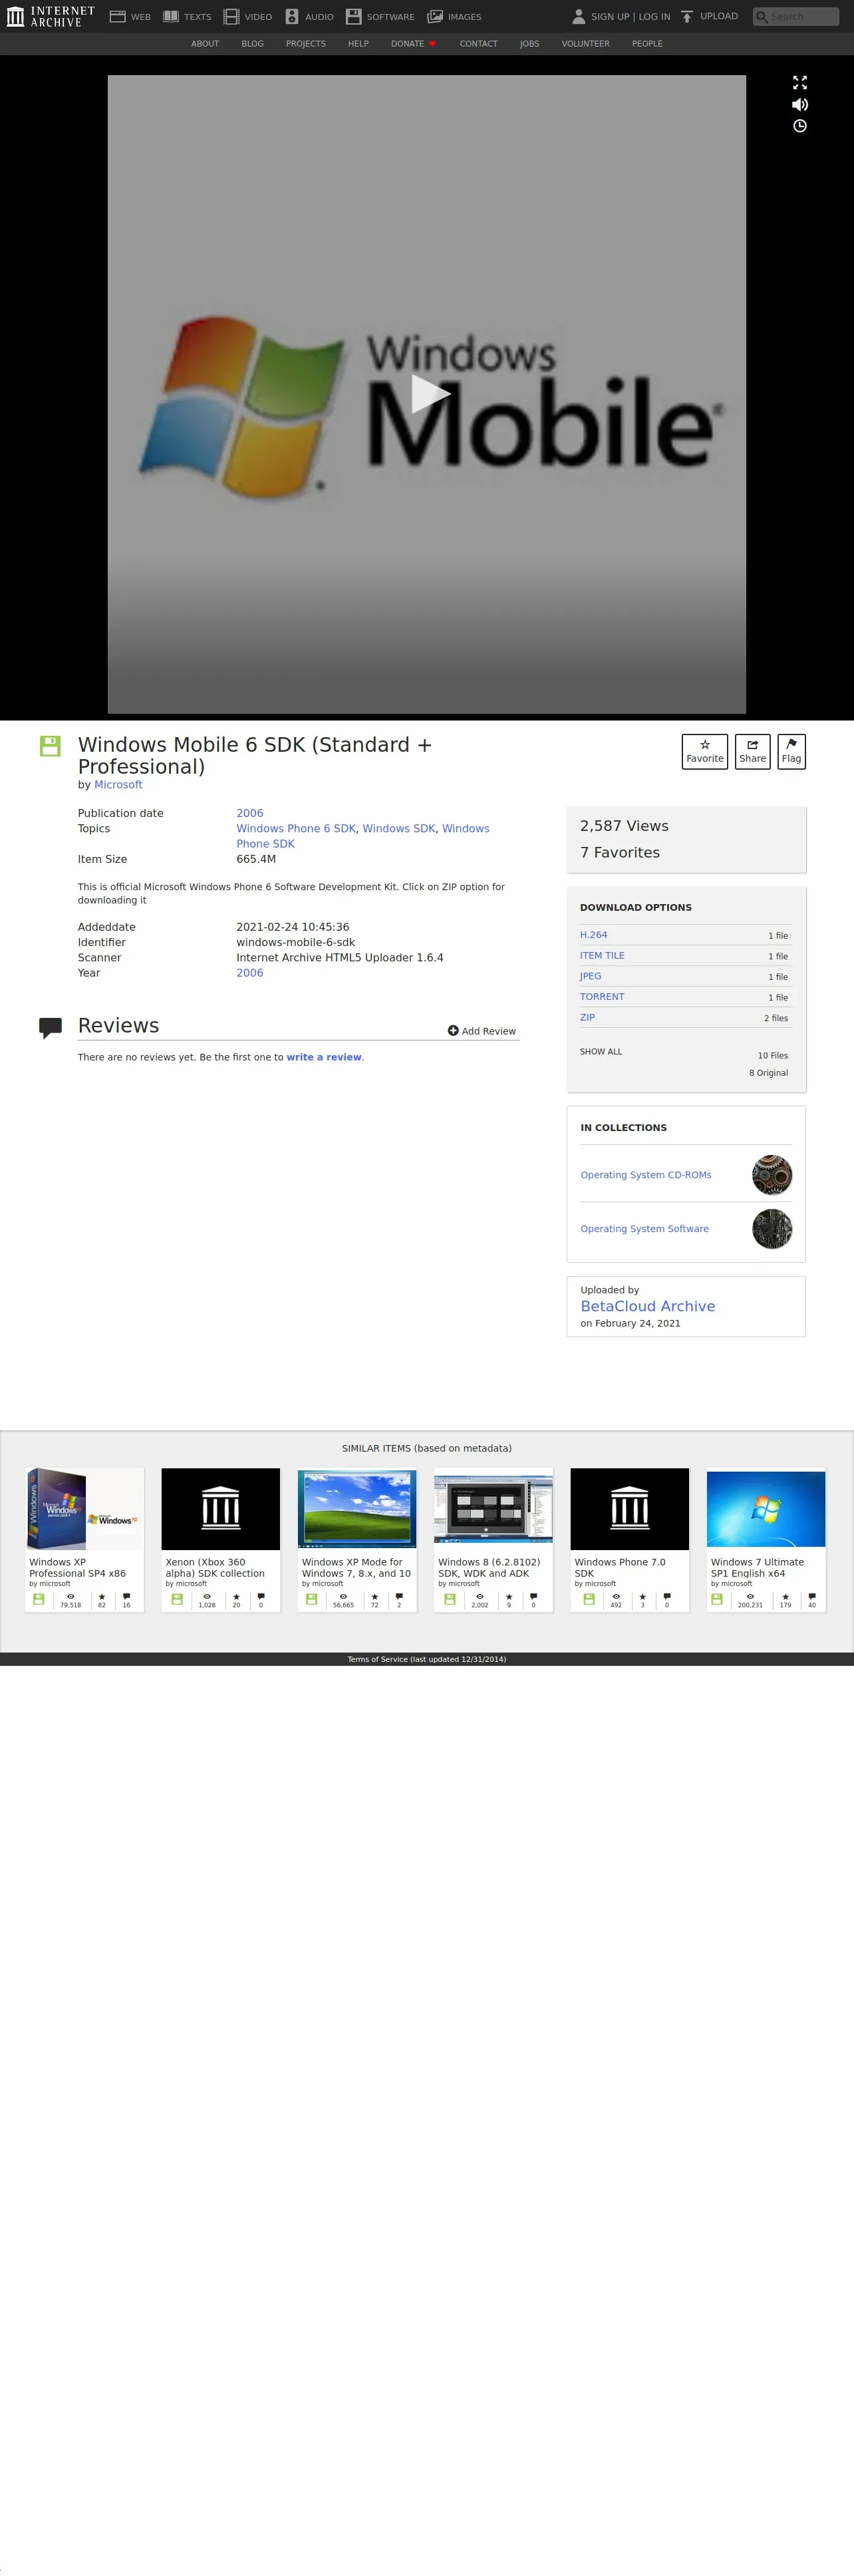Open the Jobs page

pyautogui.click(x=530, y=44)
